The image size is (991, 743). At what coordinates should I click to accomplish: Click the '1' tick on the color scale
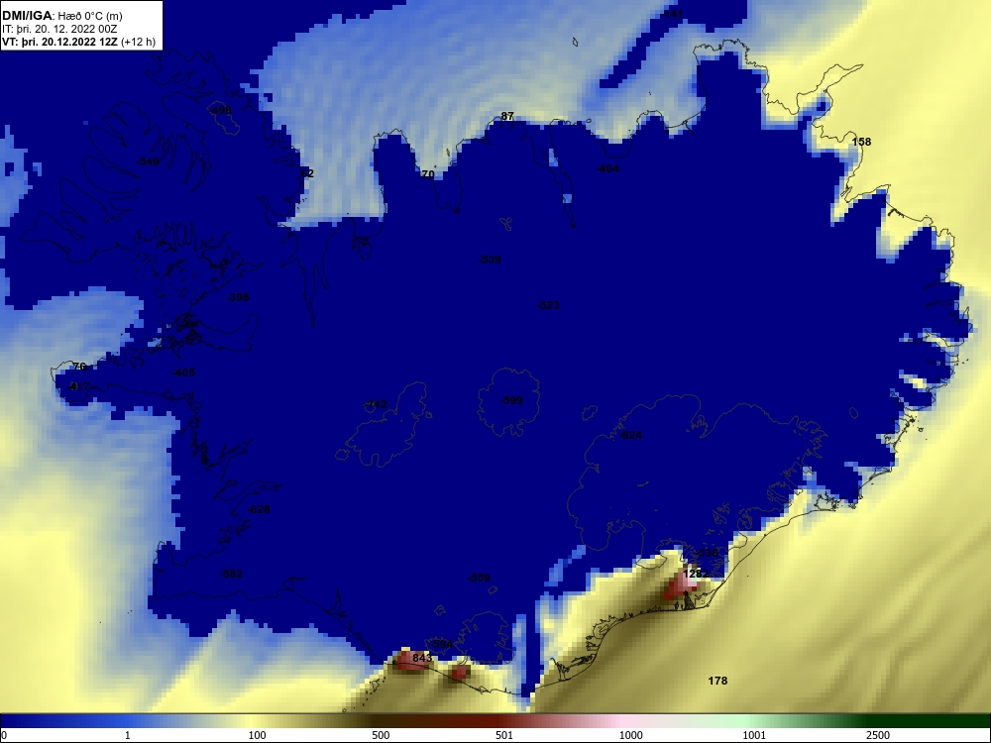pyautogui.click(x=127, y=735)
